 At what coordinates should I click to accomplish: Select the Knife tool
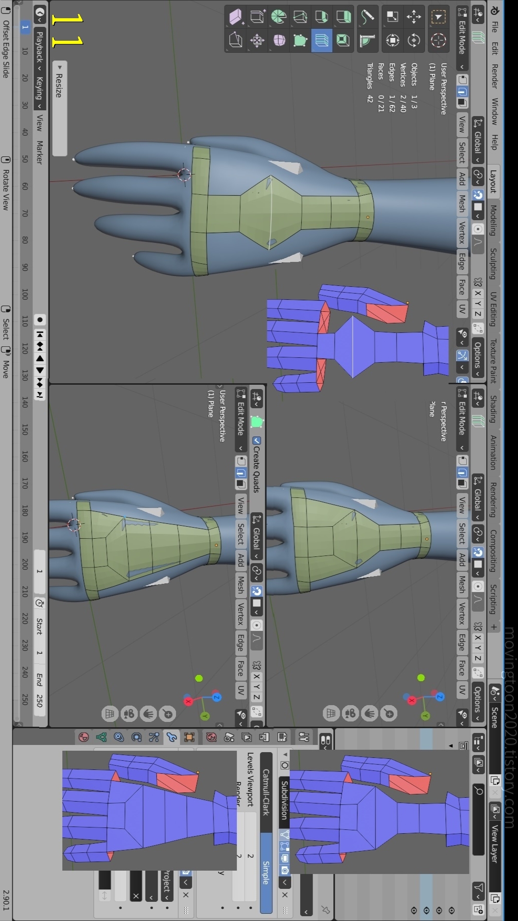[300, 17]
